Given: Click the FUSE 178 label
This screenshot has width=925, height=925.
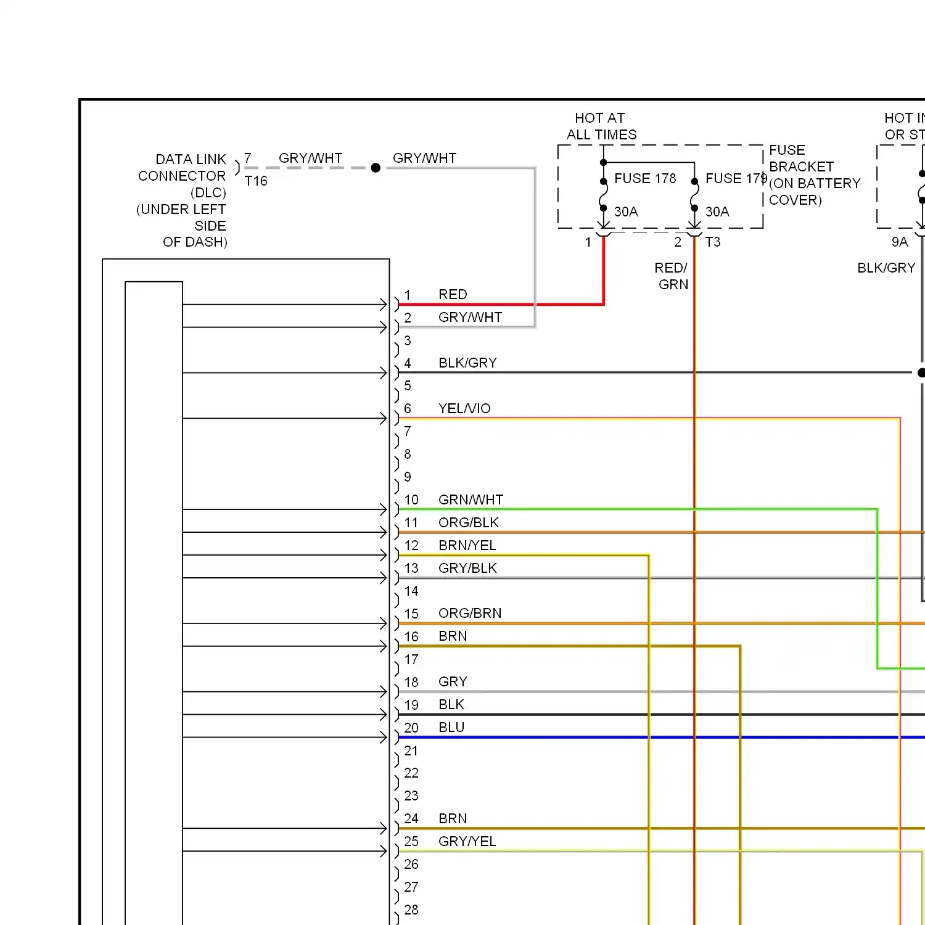Looking at the screenshot, I should click(x=645, y=178).
